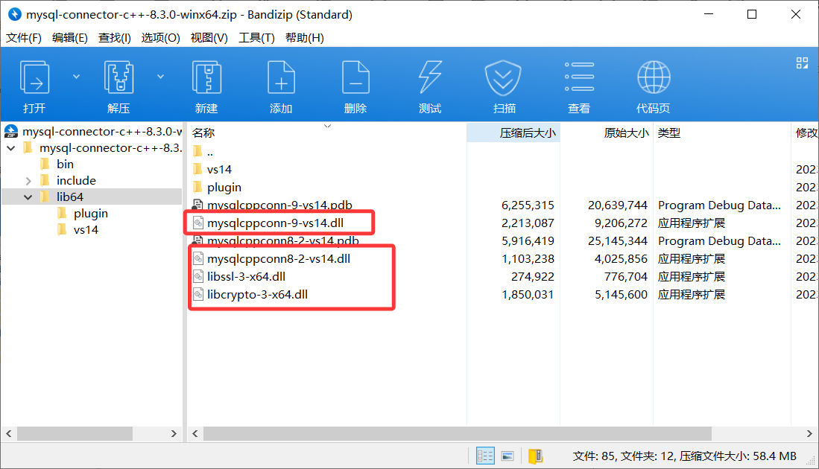Select the include folder in tree
This screenshot has height=469, width=819.
76,180
